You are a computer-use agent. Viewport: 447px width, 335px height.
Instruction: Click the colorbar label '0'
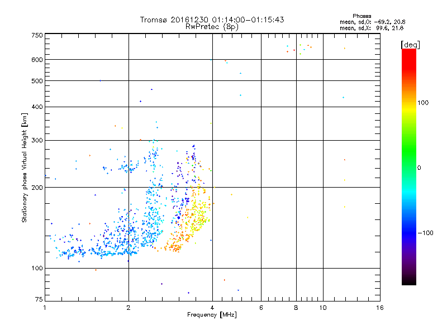(419, 167)
